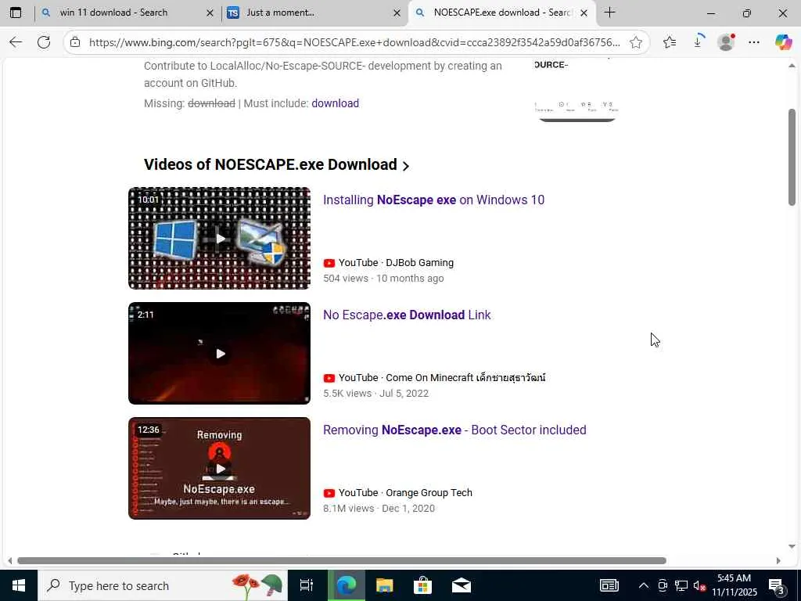Click the 'download' must include link
The width and height of the screenshot is (801, 601).
tap(335, 103)
